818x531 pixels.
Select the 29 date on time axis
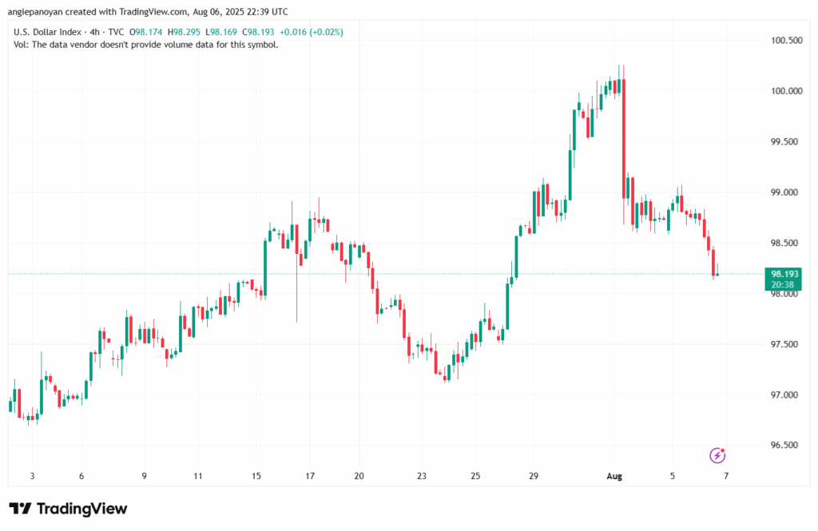tap(534, 476)
